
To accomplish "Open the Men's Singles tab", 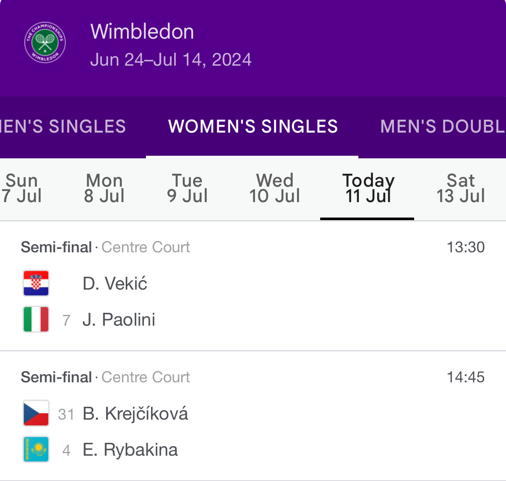I will click(x=64, y=127).
